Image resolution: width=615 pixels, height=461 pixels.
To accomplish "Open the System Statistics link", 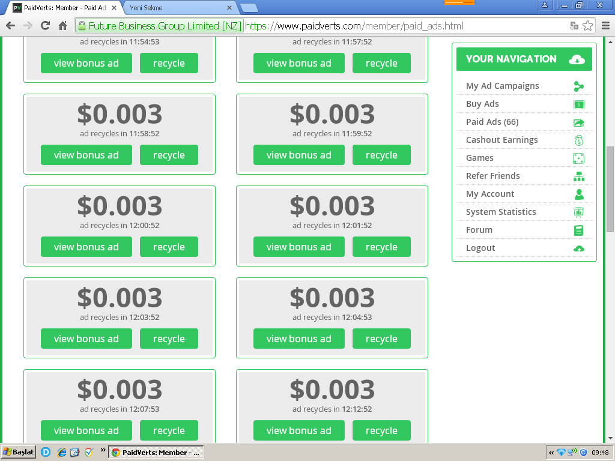I will pos(501,212).
